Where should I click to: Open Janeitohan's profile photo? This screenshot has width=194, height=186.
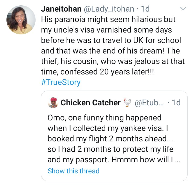(21, 20)
